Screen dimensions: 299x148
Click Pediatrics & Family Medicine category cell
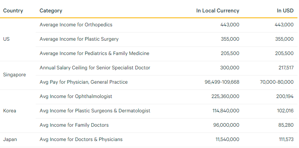click(94, 53)
